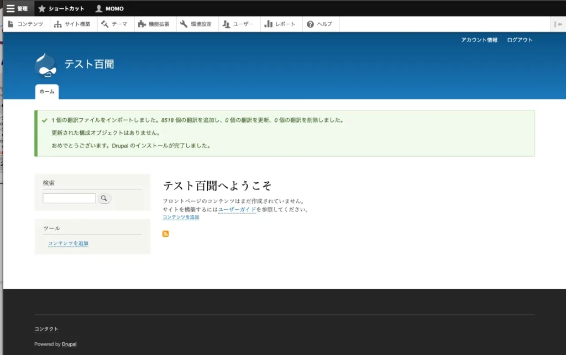The image size is (566, 355).
Task: Select the ホーム tab
Action: (x=46, y=92)
